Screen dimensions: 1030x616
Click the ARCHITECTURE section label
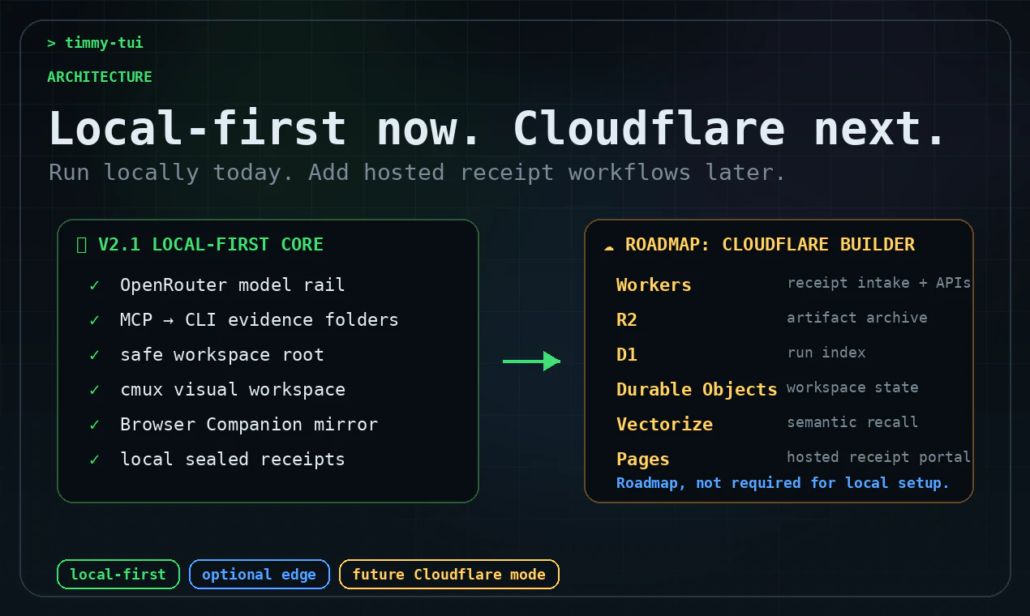tap(100, 77)
